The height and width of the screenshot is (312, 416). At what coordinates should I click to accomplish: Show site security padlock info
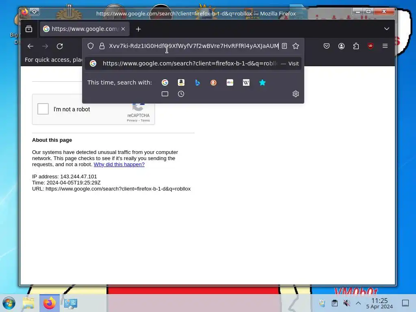pyautogui.click(x=102, y=46)
